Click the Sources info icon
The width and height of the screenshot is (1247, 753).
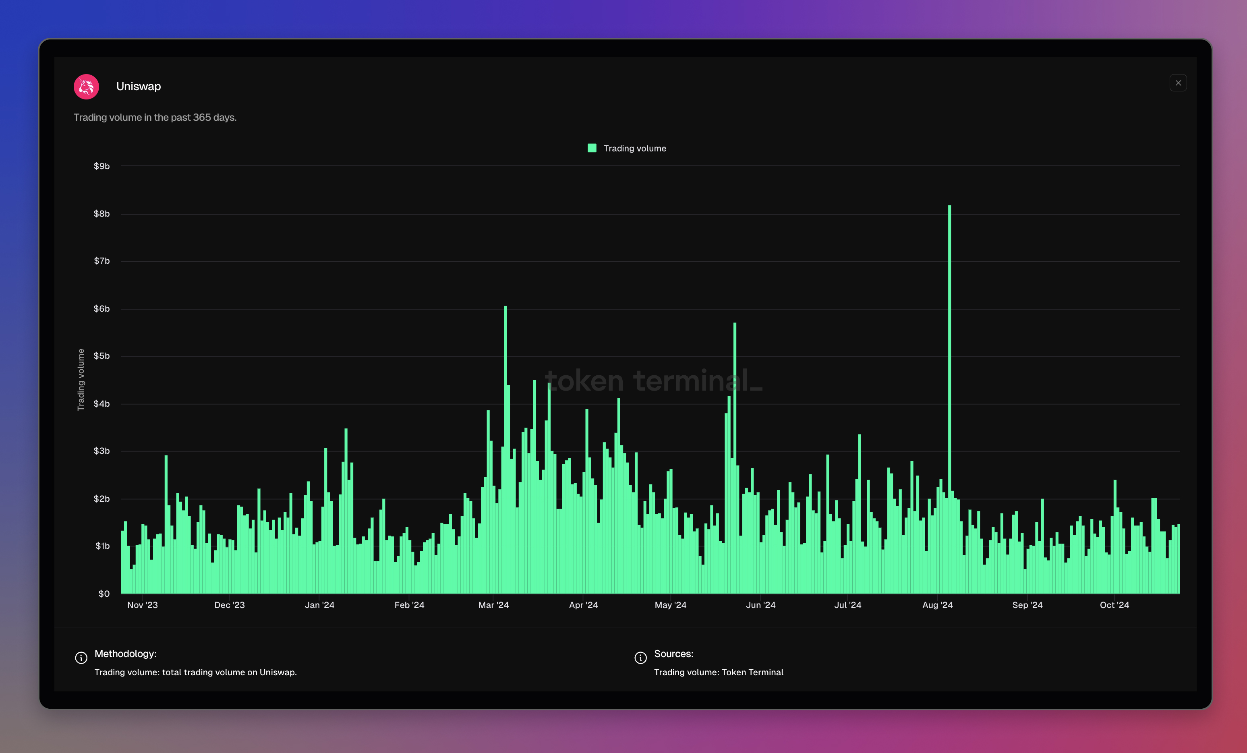[x=641, y=657]
